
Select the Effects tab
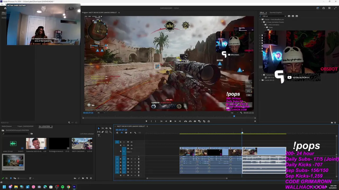[x=262, y=12]
